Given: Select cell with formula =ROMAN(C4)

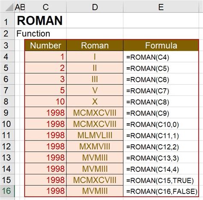Looking at the screenshot, I should 161,57.
